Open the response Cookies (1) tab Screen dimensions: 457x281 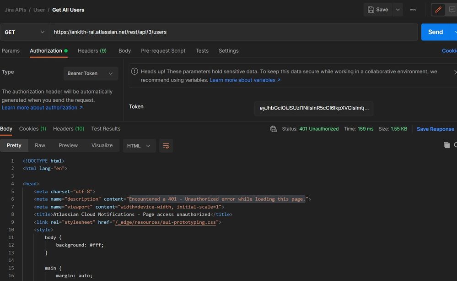32,129
